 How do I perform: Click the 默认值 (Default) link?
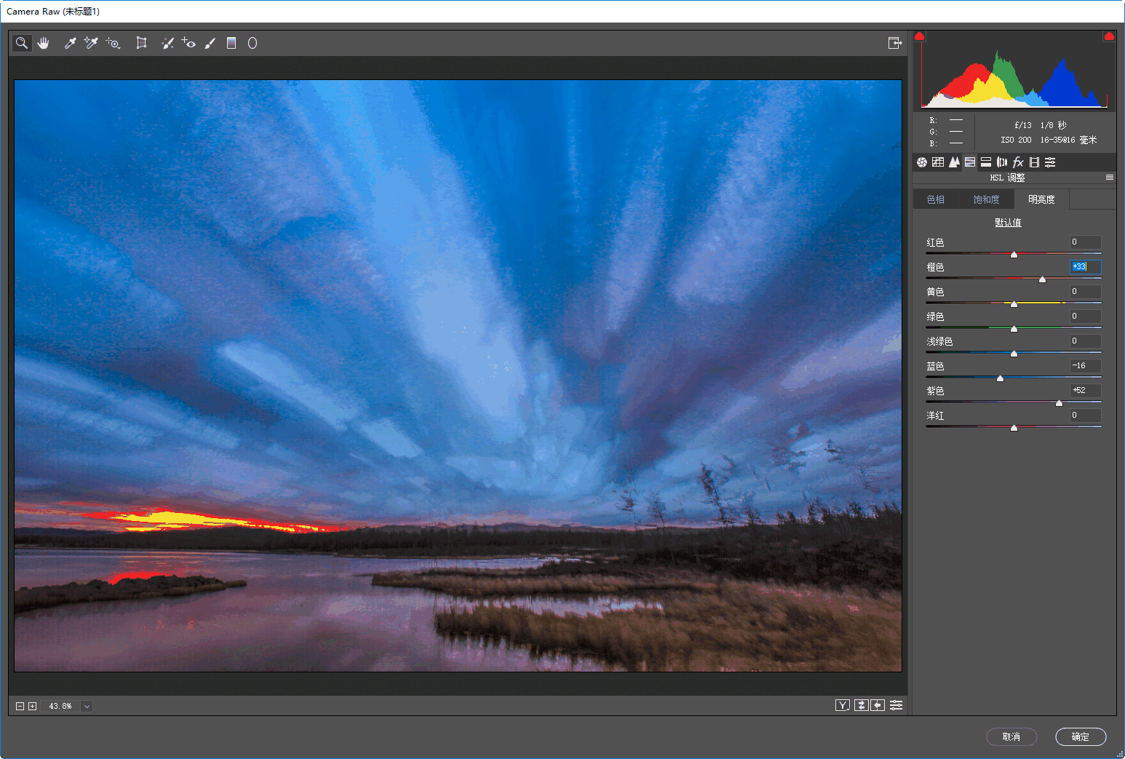coord(1008,223)
